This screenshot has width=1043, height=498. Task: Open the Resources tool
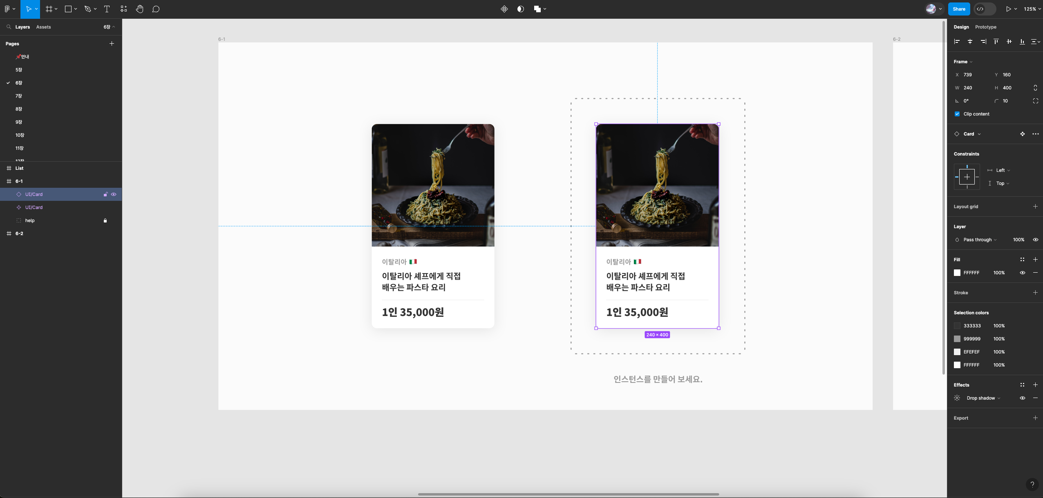coord(124,9)
